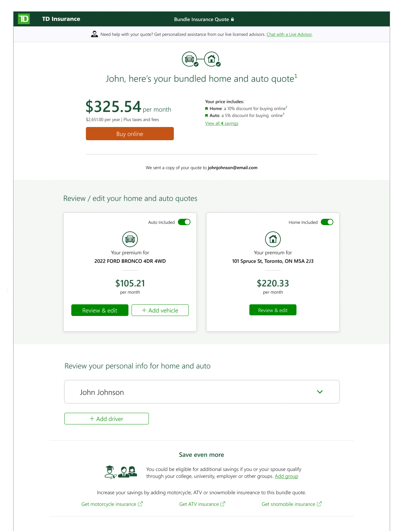Click the graduate and couple savings icon
The height and width of the screenshot is (531, 402).
click(121, 472)
